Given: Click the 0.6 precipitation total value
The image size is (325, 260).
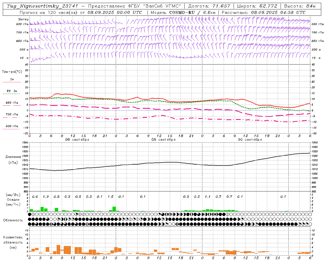Looking at the screenshot, I should (x=35, y=197).
